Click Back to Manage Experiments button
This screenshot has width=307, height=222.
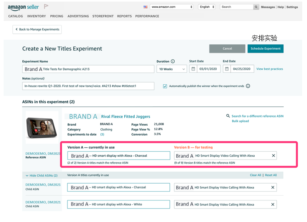point(37,29)
